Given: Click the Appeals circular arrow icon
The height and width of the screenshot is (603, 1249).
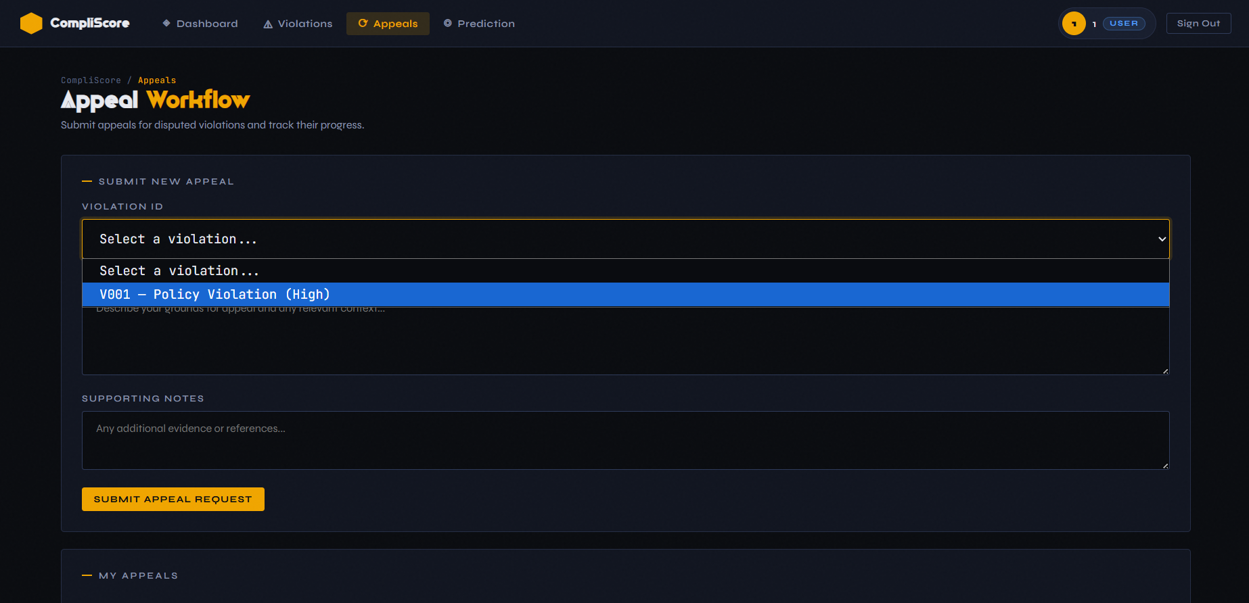Looking at the screenshot, I should pos(363,23).
